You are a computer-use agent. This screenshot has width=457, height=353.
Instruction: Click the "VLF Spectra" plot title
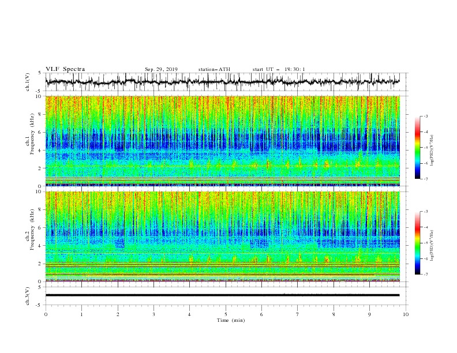[x=65, y=69]
